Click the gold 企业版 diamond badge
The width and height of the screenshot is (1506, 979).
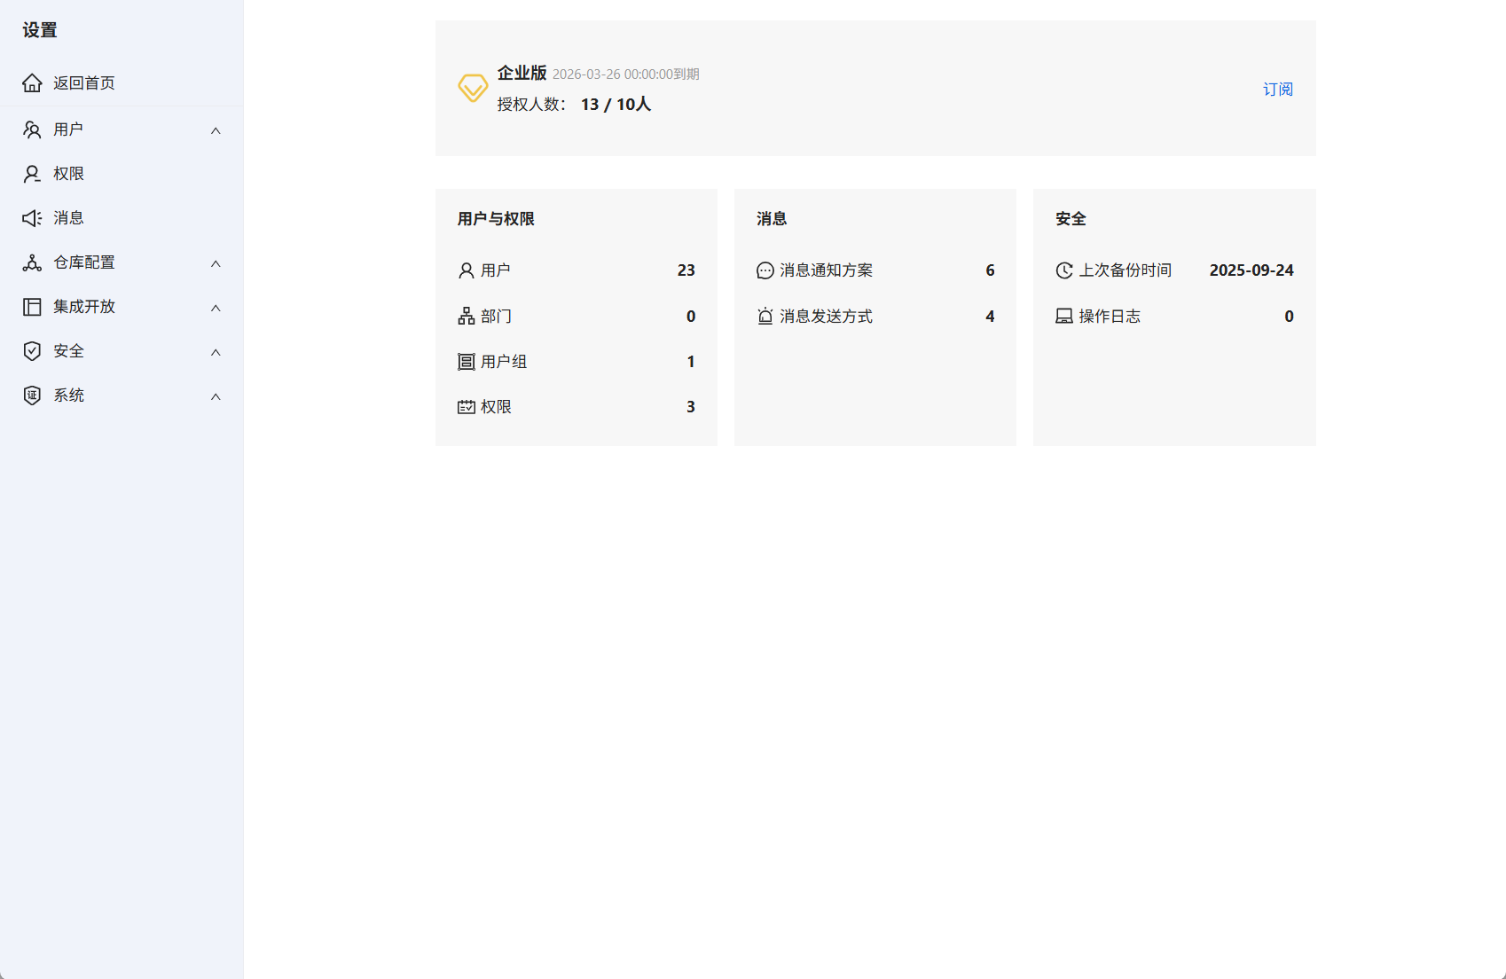click(473, 88)
